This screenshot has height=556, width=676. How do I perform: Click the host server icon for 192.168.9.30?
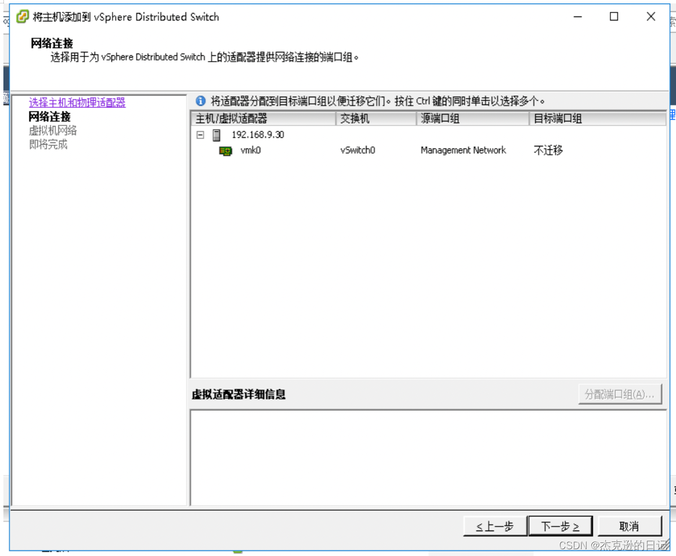coord(216,136)
